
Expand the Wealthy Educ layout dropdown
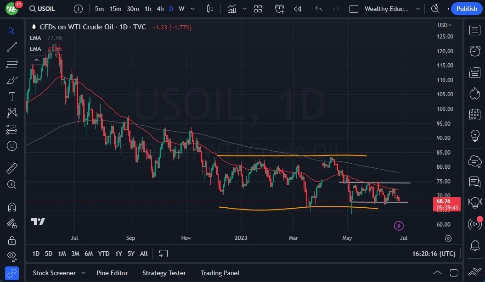coord(417,9)
